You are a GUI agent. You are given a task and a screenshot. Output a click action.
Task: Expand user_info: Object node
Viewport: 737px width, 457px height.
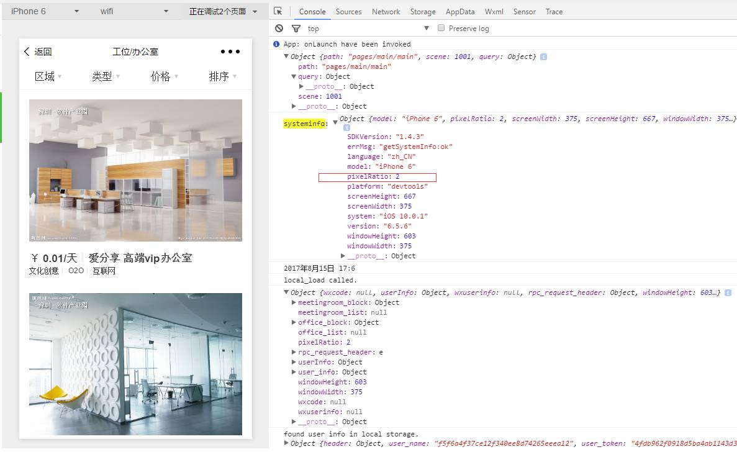tap(294, 372)
